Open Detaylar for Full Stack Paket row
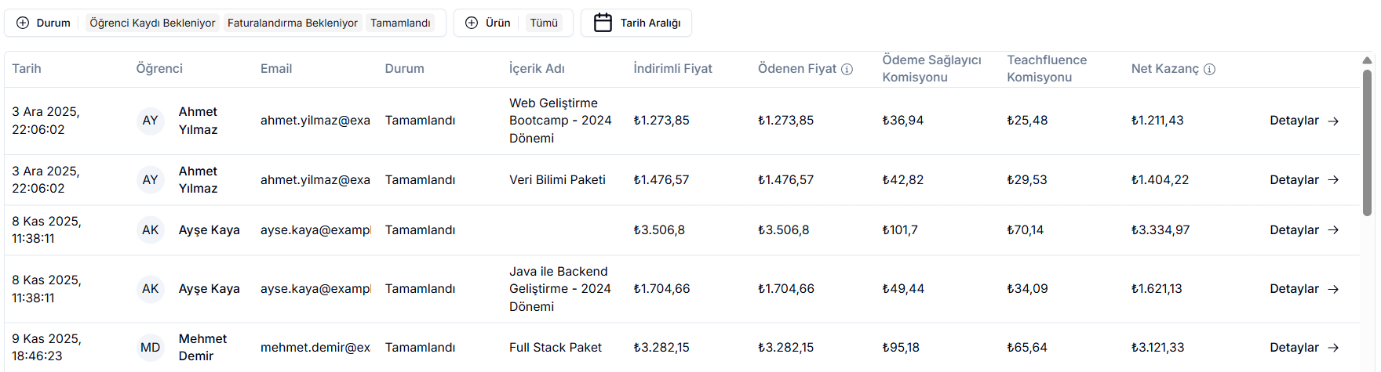The image size is (1381, 372). [1303, 347]
